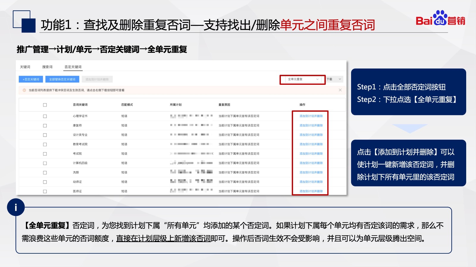Screen dimensions: 476x267
Task: Click 添加到计划并删除 for 教育考试院
Action: (x=311, y=144)
